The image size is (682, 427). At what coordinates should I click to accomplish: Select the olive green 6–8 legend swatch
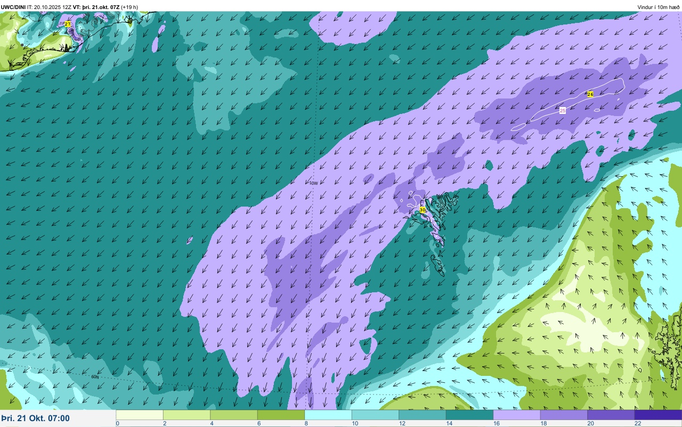(x=281, y=415)
